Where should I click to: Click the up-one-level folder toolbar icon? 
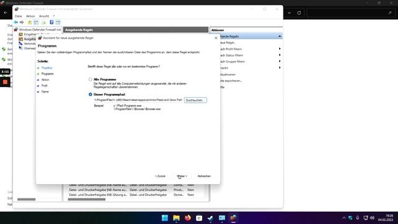[30, 22]
